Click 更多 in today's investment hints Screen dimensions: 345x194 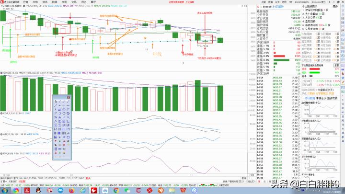335,6
